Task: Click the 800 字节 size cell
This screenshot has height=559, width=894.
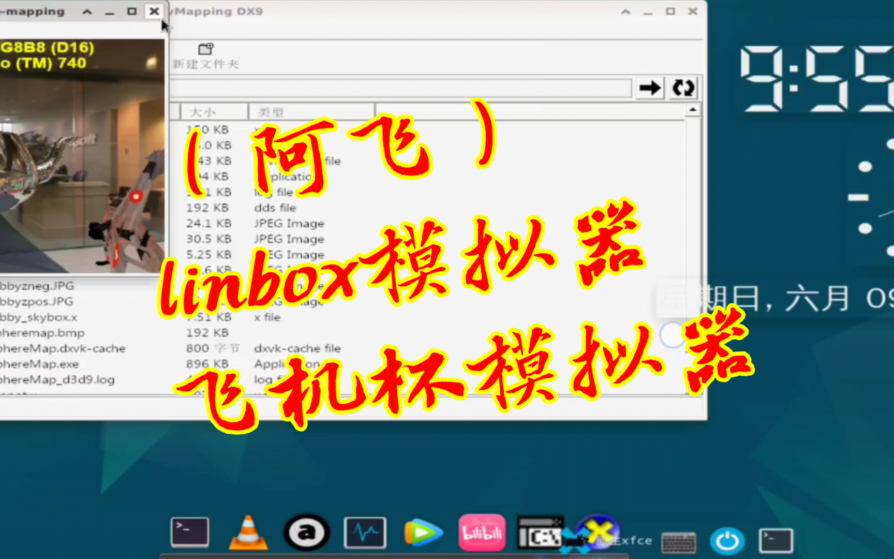Action: pos(213,348)
